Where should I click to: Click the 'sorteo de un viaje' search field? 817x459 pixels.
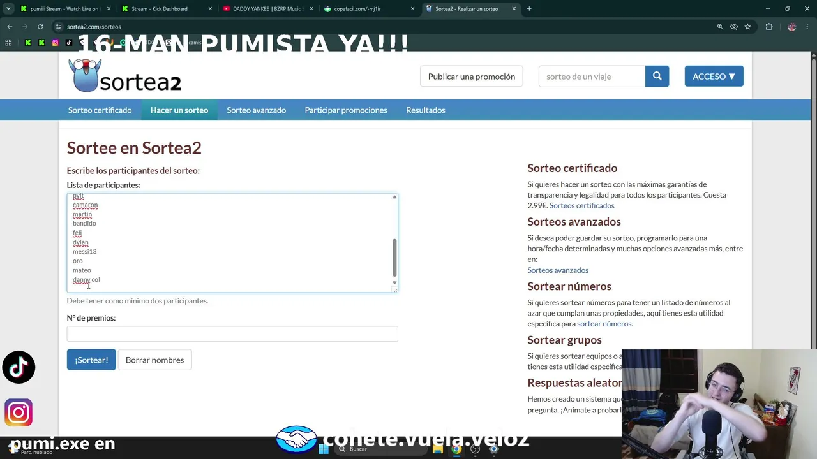point(592,76)
